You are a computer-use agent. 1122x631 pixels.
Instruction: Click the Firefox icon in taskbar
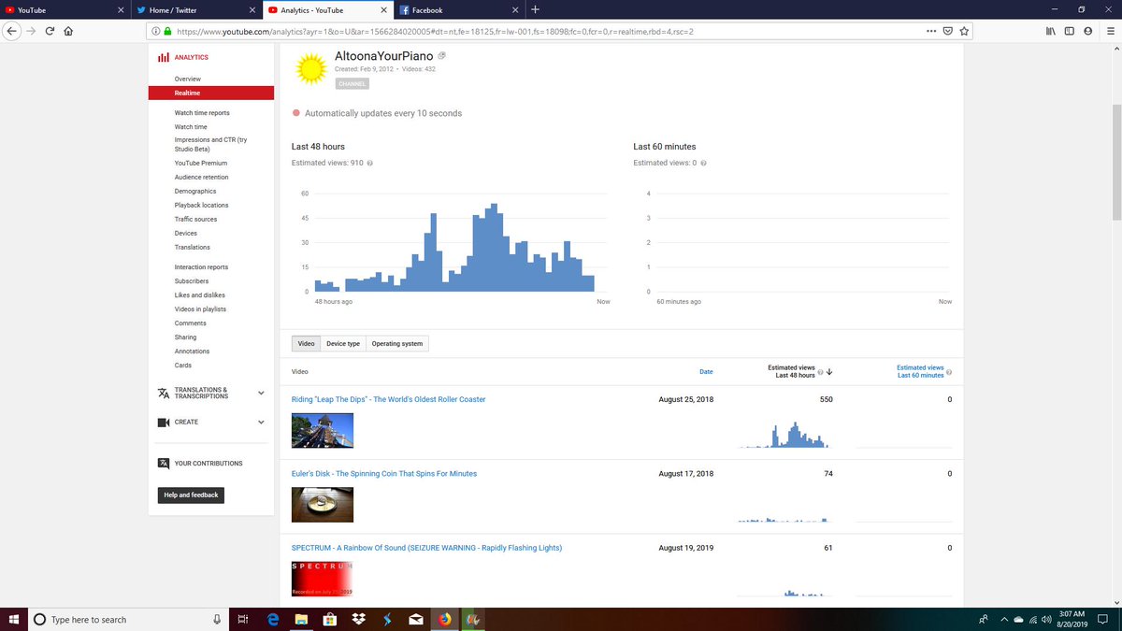pos(444,619)
